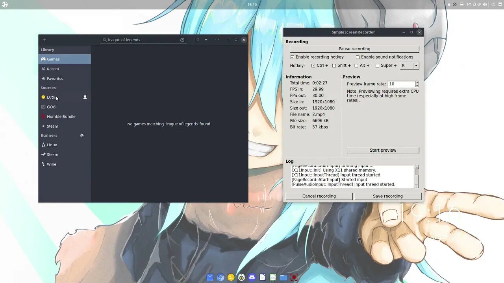Add a game with Lutris plus button
Image resolution: width=504 pixels, height=283 pixels.
pos(44,40)
